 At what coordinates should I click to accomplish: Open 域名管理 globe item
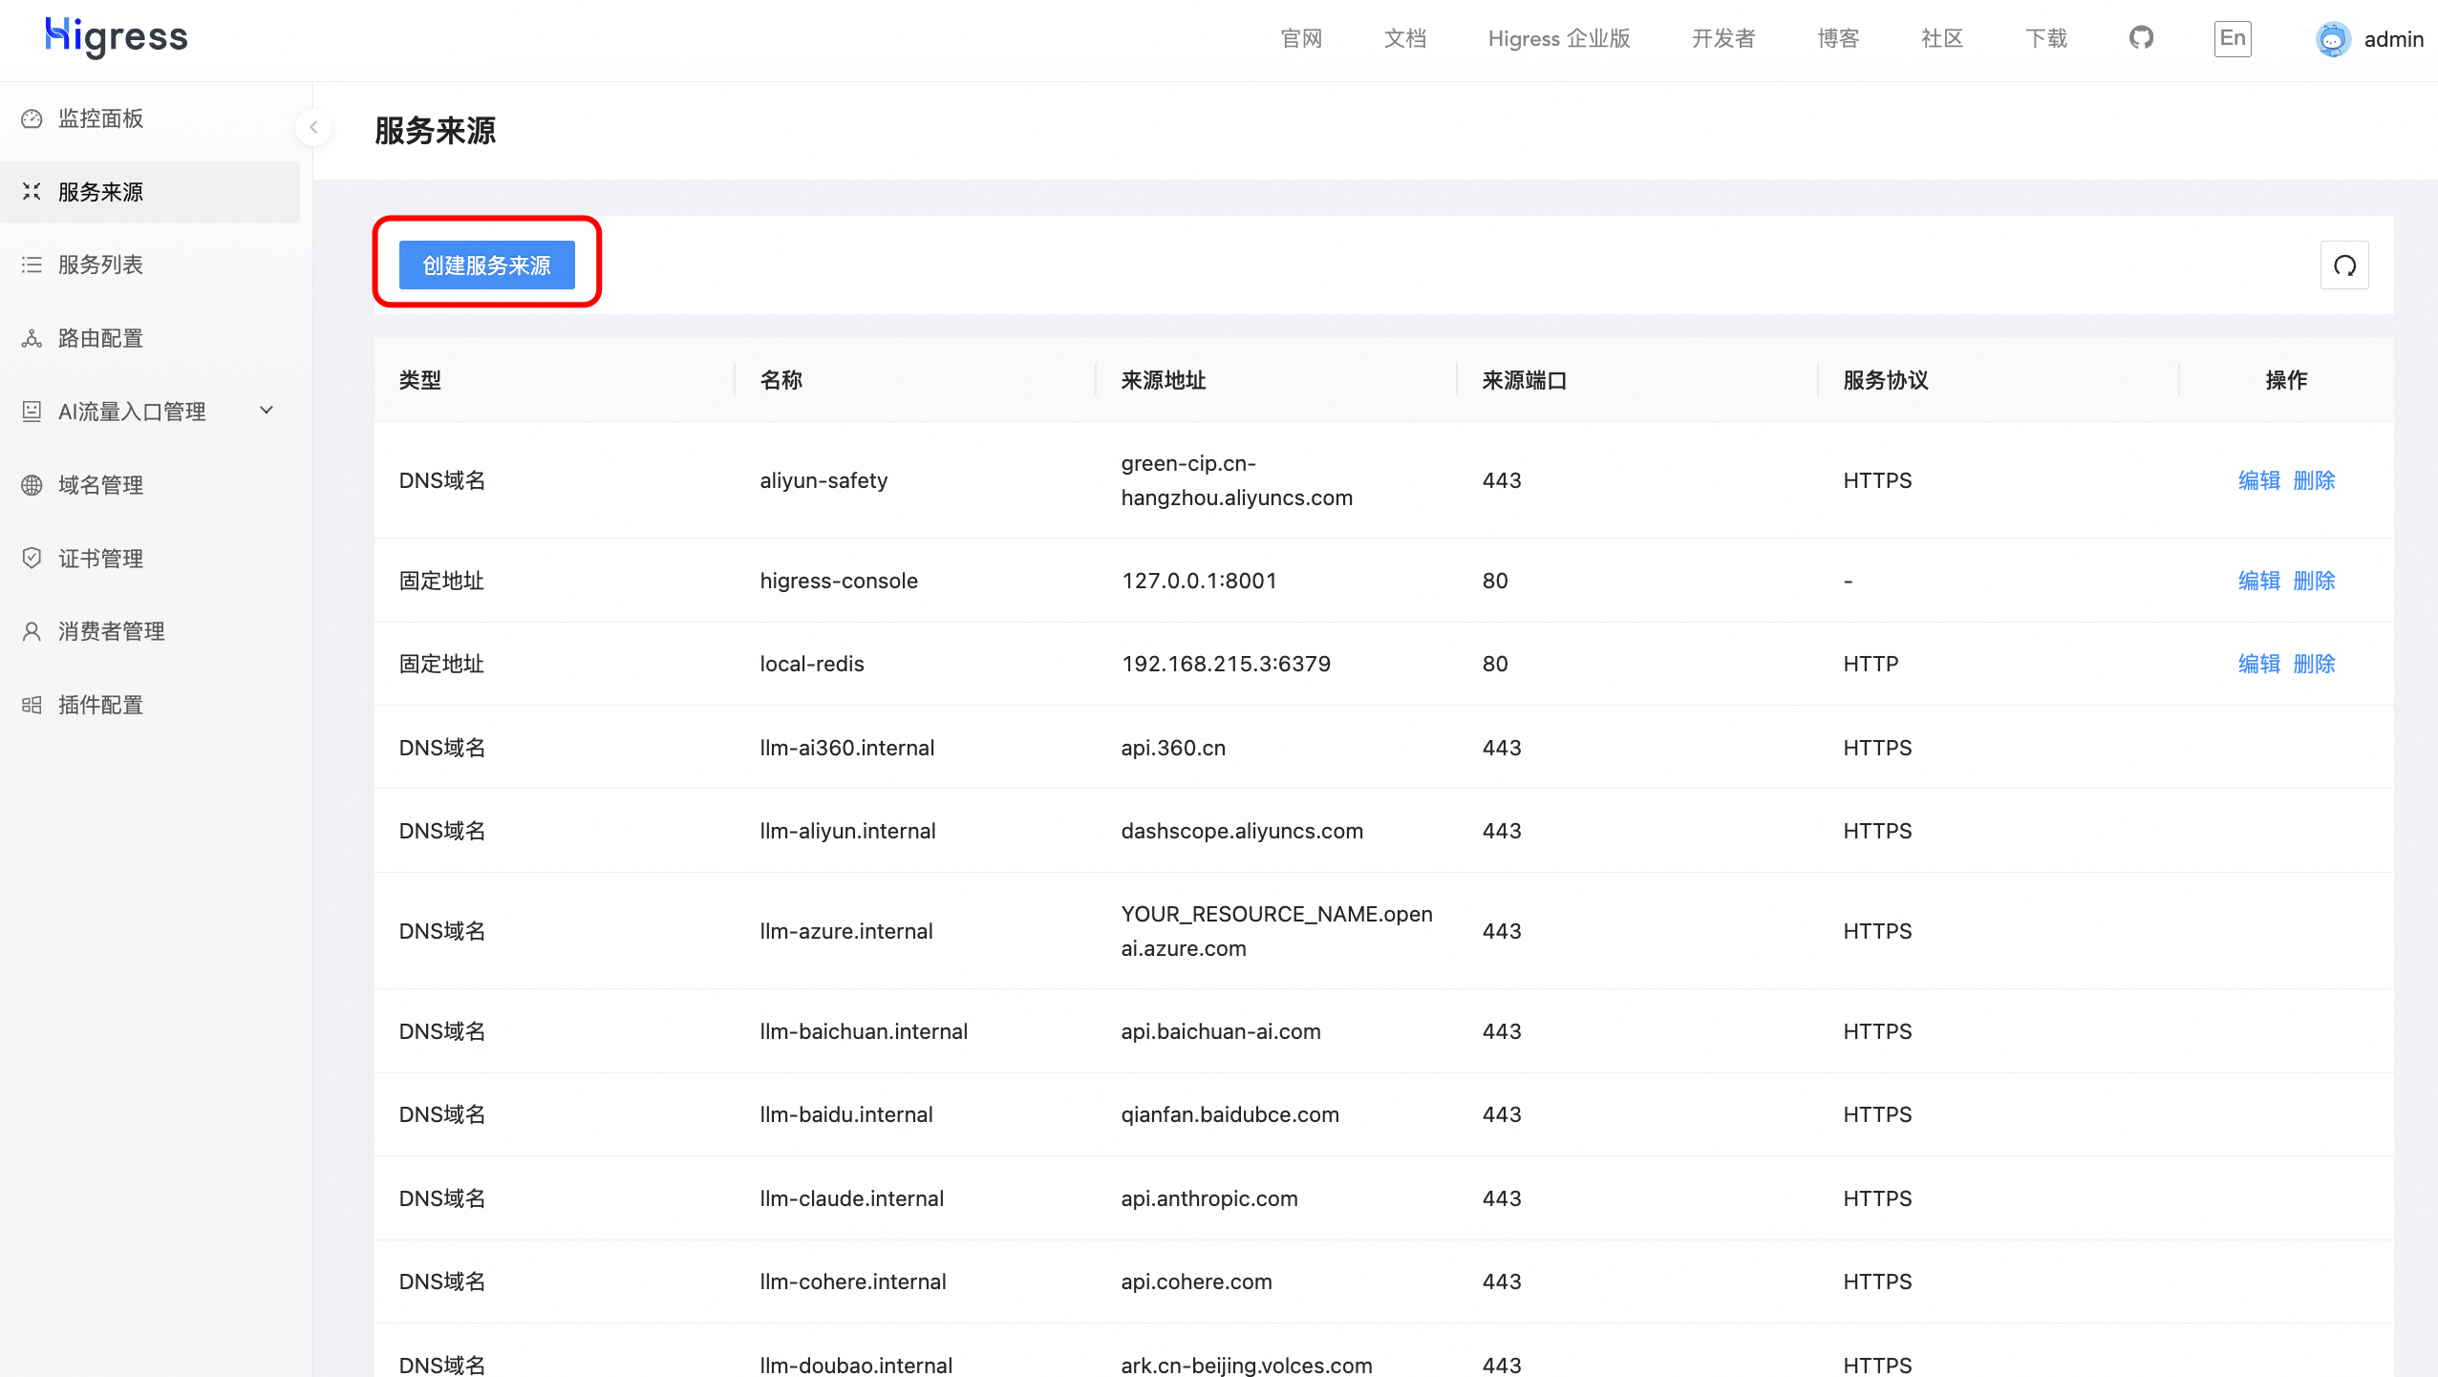tap(100, 485)
